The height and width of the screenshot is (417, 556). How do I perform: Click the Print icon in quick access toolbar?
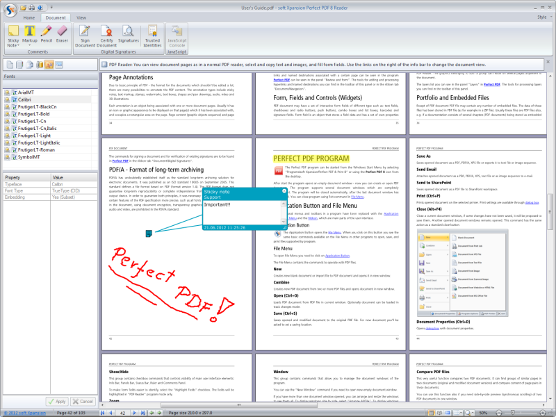(31, 8)
